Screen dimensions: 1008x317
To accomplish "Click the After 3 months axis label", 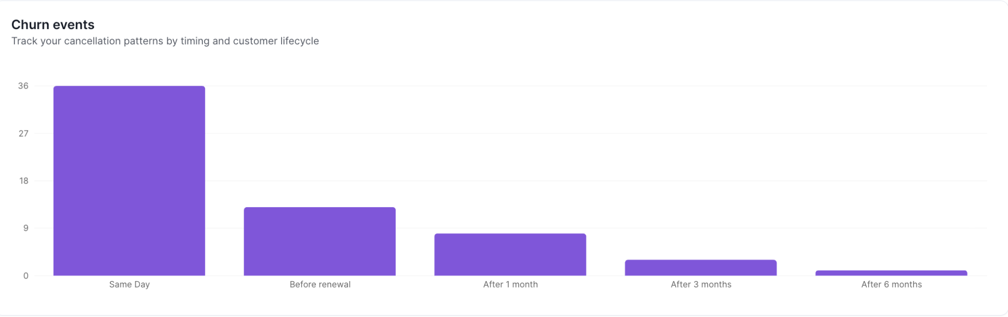I will click(x=701, y=285).
